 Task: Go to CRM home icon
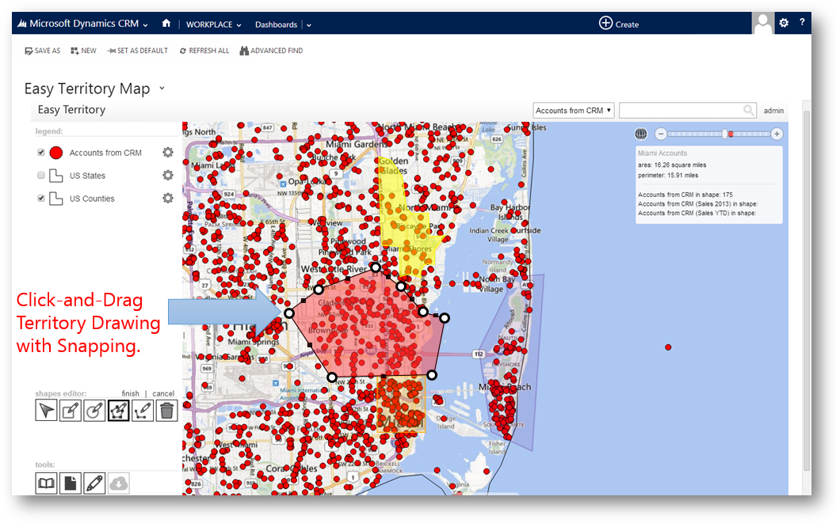(x=166, y=24)
